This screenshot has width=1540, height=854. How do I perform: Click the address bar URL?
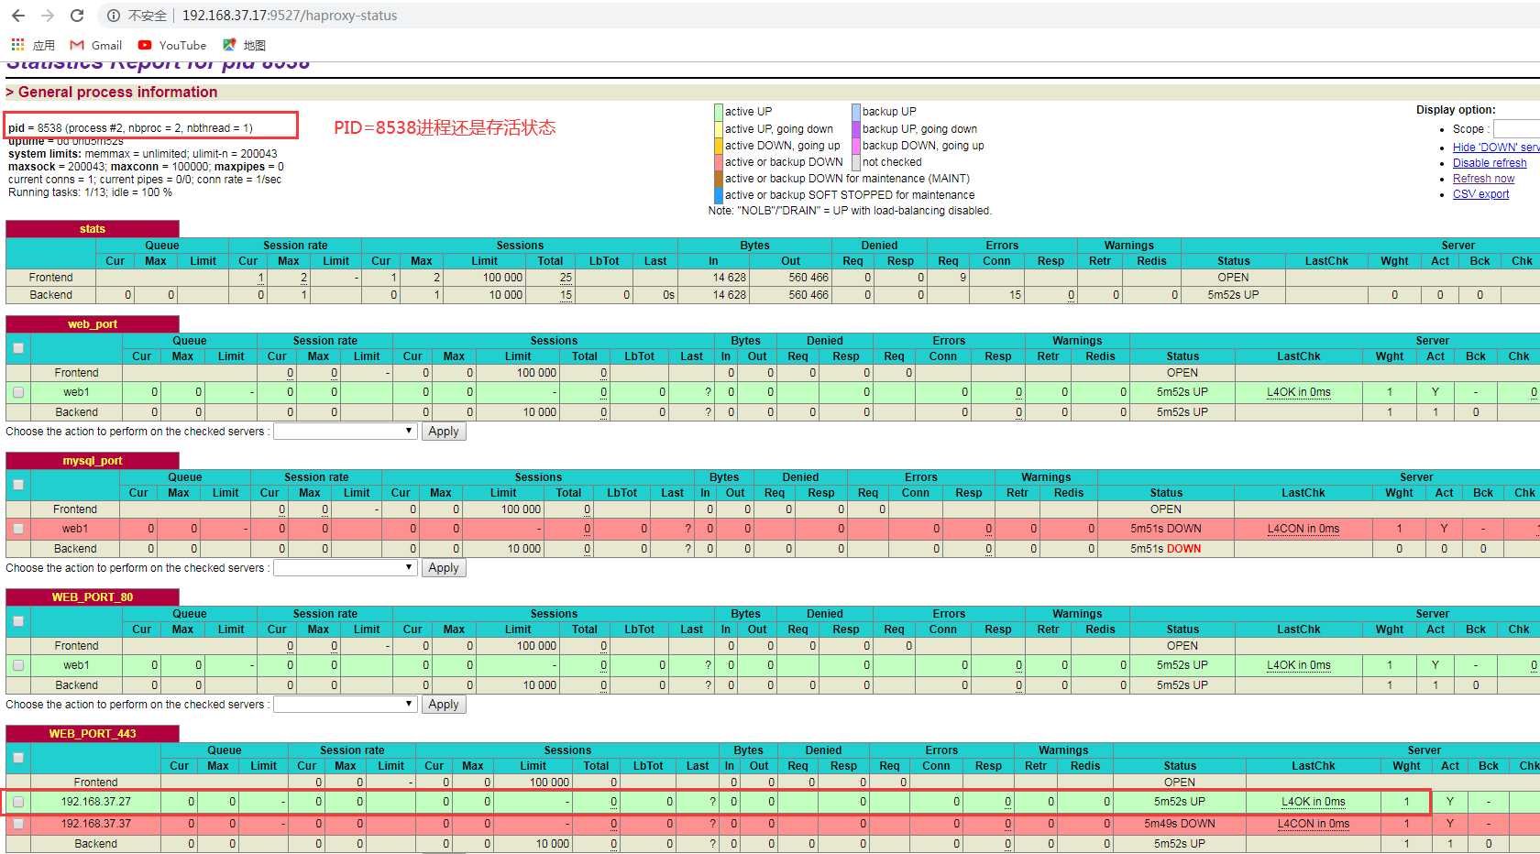pos(290,16)
